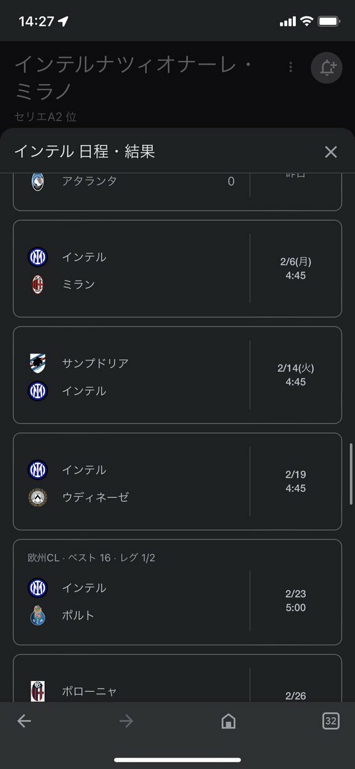Open the 欧州CL ベスト 16 match card
The width and height of the screenshot is (355, 769).
(x=177, y=593)
